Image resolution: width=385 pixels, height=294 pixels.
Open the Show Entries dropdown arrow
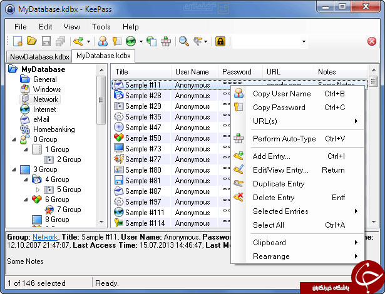(x=205, y=41)
